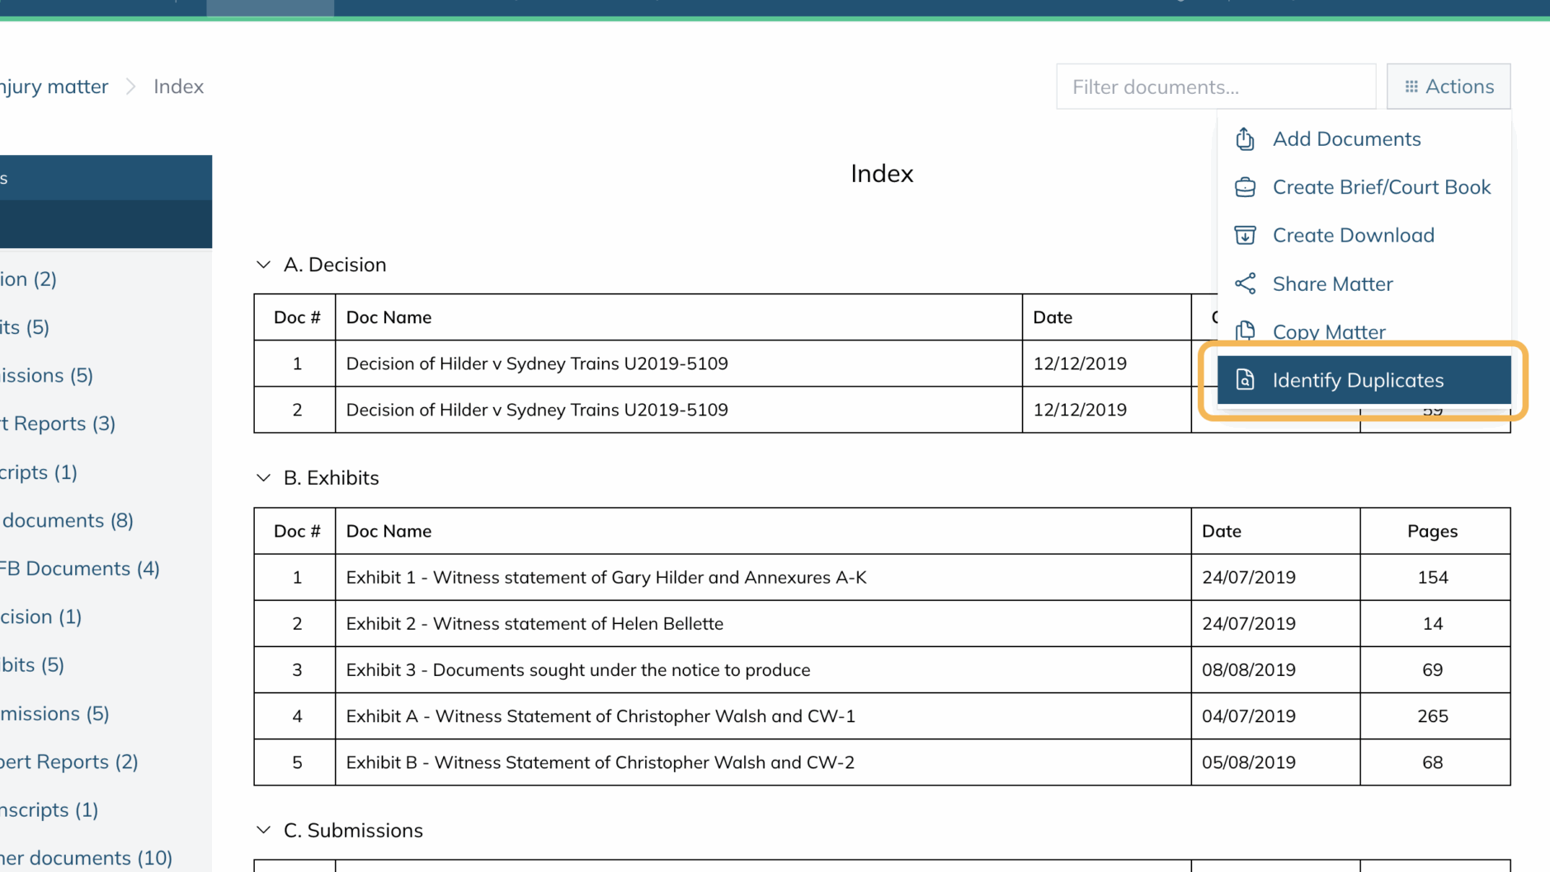Select Share Matter menu option

click(1332, 284)
